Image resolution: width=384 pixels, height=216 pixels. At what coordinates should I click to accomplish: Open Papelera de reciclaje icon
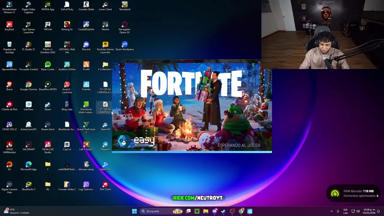click(9, 48)
